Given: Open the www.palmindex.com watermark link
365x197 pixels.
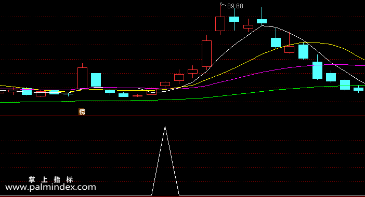Looking at the screenshot, I should (50, 187).
